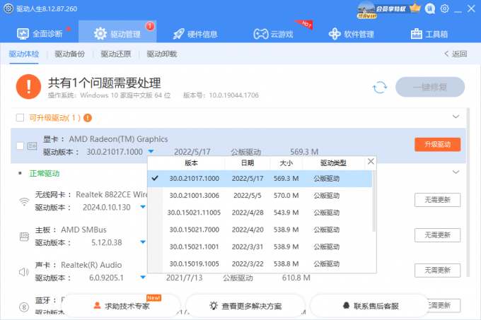Click the wireless network card Wi-Fi icon
Viewport: 481px width, 320px height.
click(x=24, y=201)
